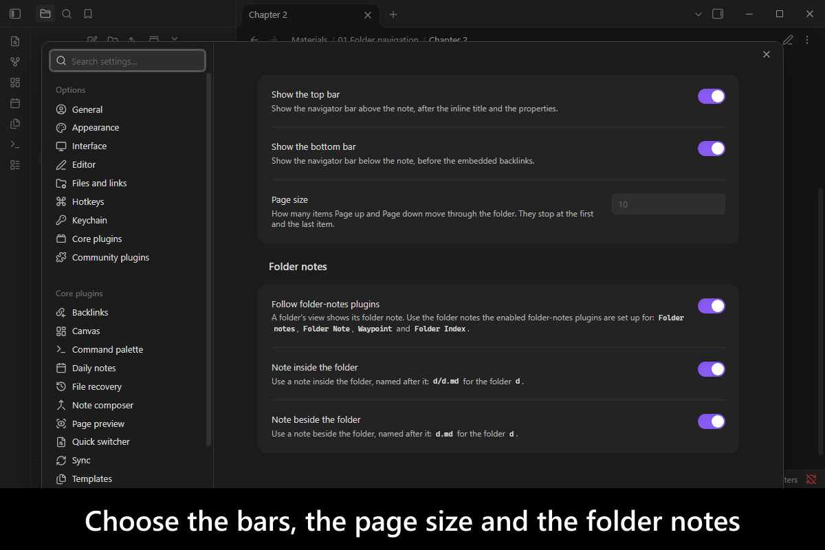Open the tab list chevron

pos(698,14)
